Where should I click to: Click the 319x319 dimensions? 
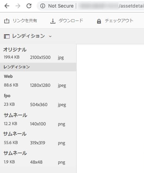[x=38, y=143]
